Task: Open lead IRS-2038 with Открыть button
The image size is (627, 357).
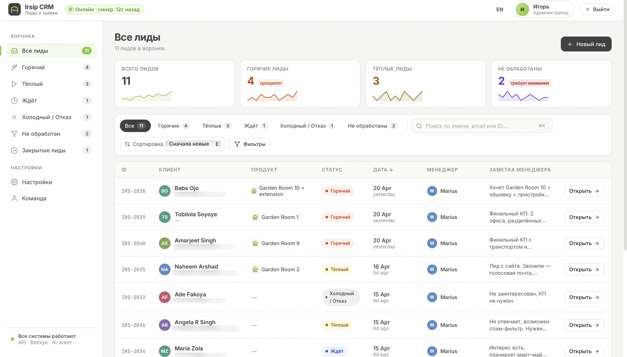Action: [584, 191]
